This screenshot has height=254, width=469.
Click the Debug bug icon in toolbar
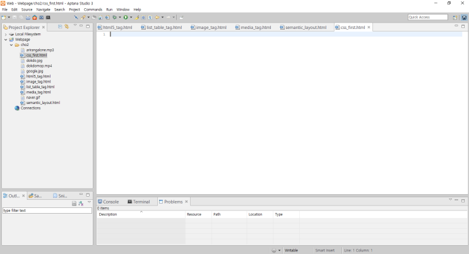pos(114,17)
